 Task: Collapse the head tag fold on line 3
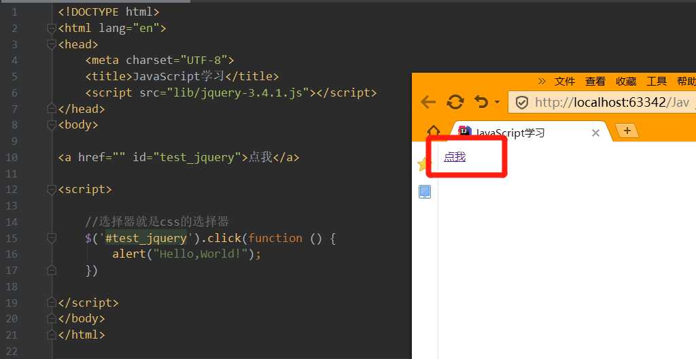52,45
